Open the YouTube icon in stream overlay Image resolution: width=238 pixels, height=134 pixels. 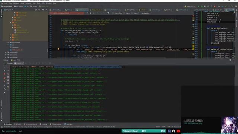tap(178, 131)
